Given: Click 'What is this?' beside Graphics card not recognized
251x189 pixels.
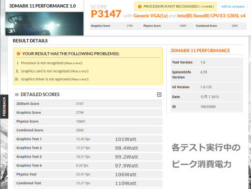Looking at the screenshot, I should tap(79, 72).
